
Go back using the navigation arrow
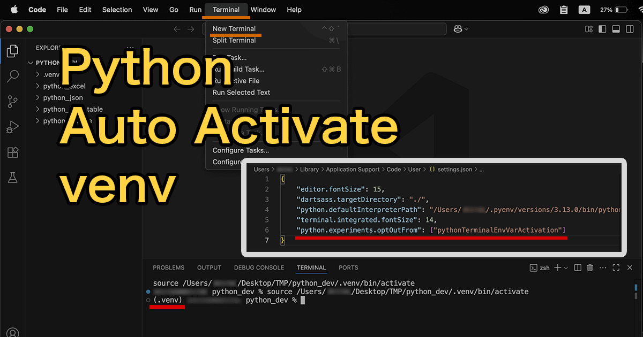[x=177, y=29]
